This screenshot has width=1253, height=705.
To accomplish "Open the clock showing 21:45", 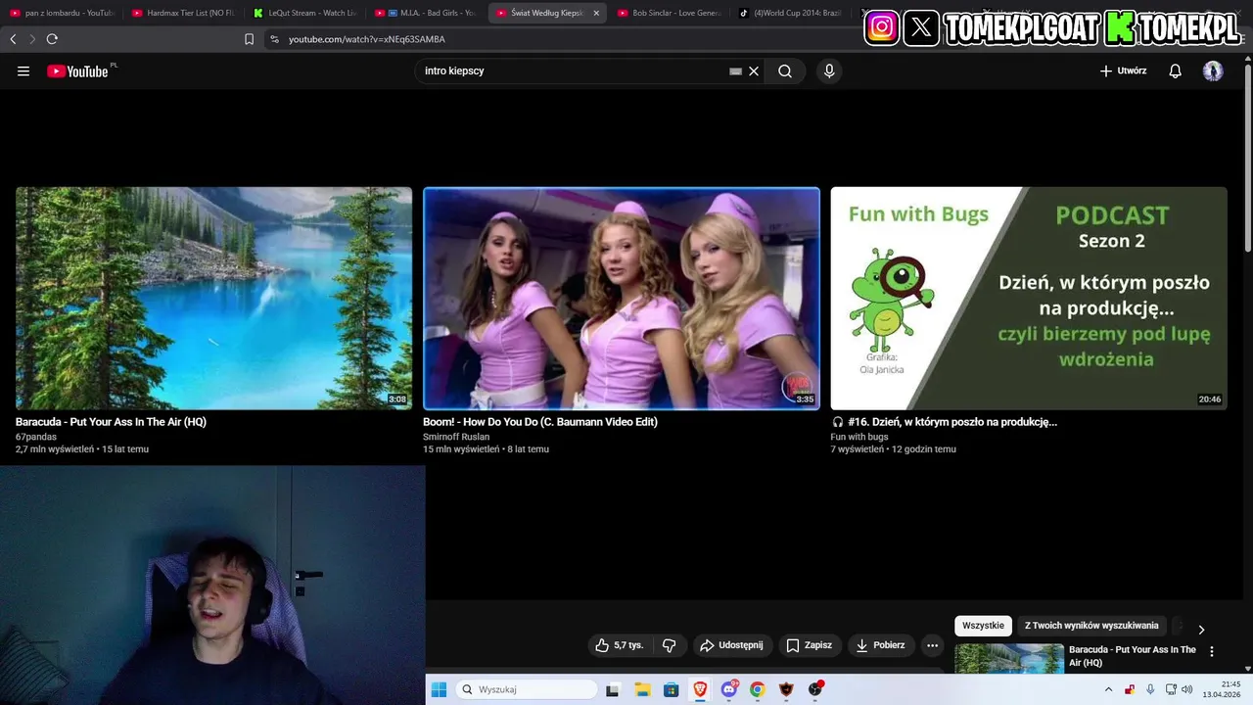I will (x=1222, y=689).
